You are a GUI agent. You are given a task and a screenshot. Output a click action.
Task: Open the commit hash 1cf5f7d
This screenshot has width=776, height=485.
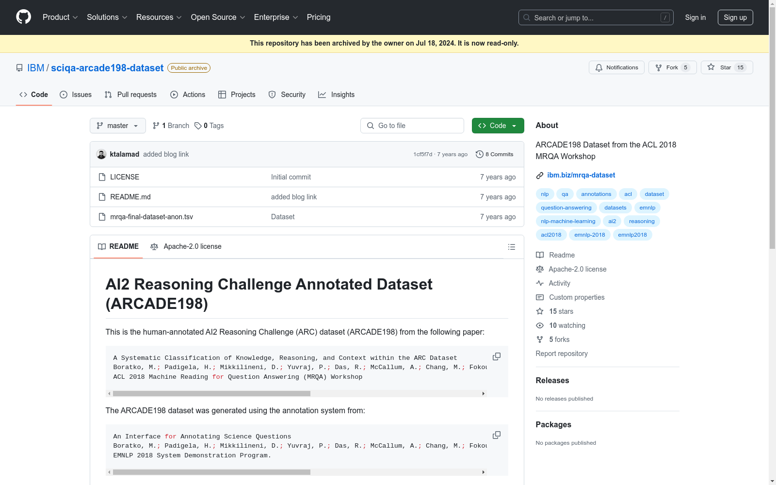coord(422,154)
